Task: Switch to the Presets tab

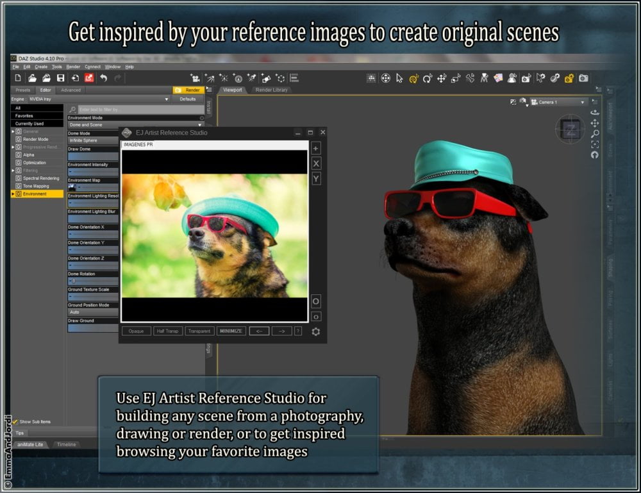Action: tap(23, 90)
